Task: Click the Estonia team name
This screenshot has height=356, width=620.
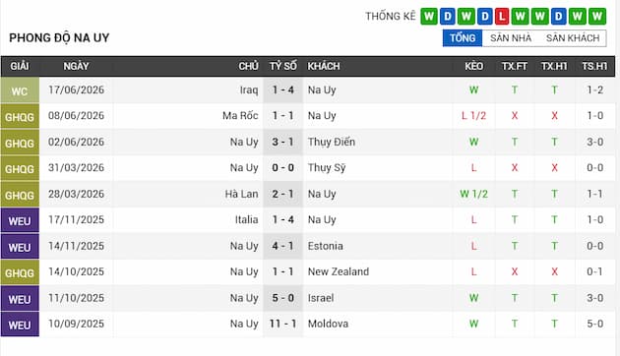Action: tap(326, 246)
